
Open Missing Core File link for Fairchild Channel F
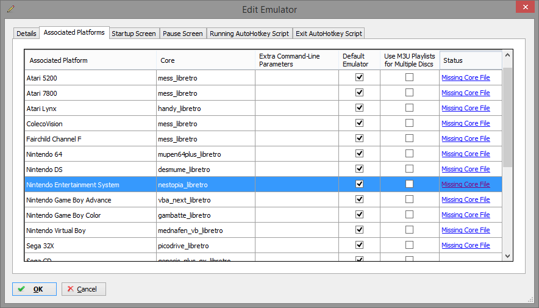tap(465, 138)
